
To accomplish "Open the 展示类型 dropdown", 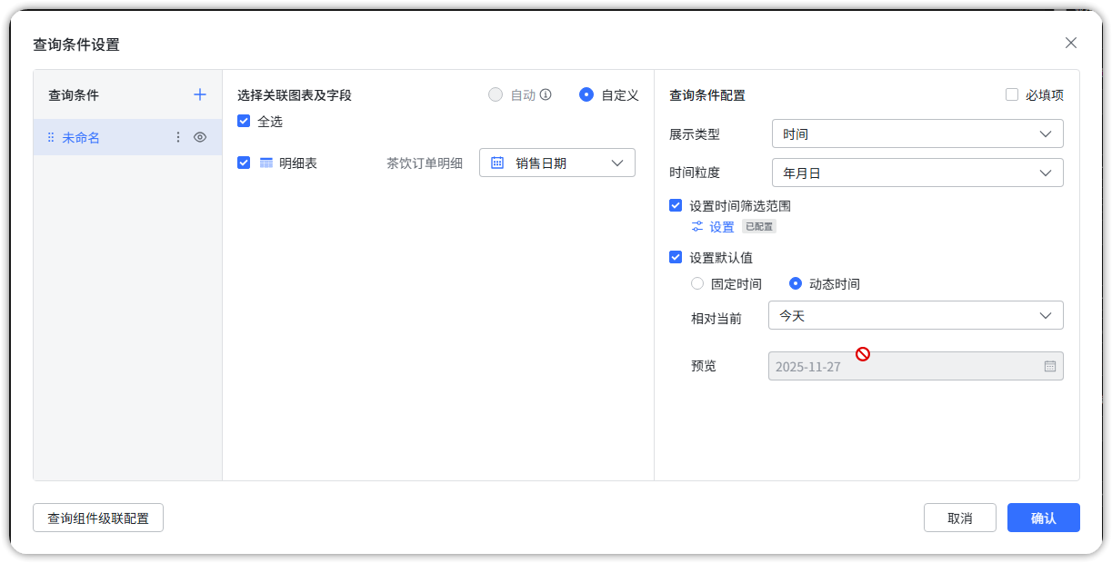I will (x=917, y=133).
